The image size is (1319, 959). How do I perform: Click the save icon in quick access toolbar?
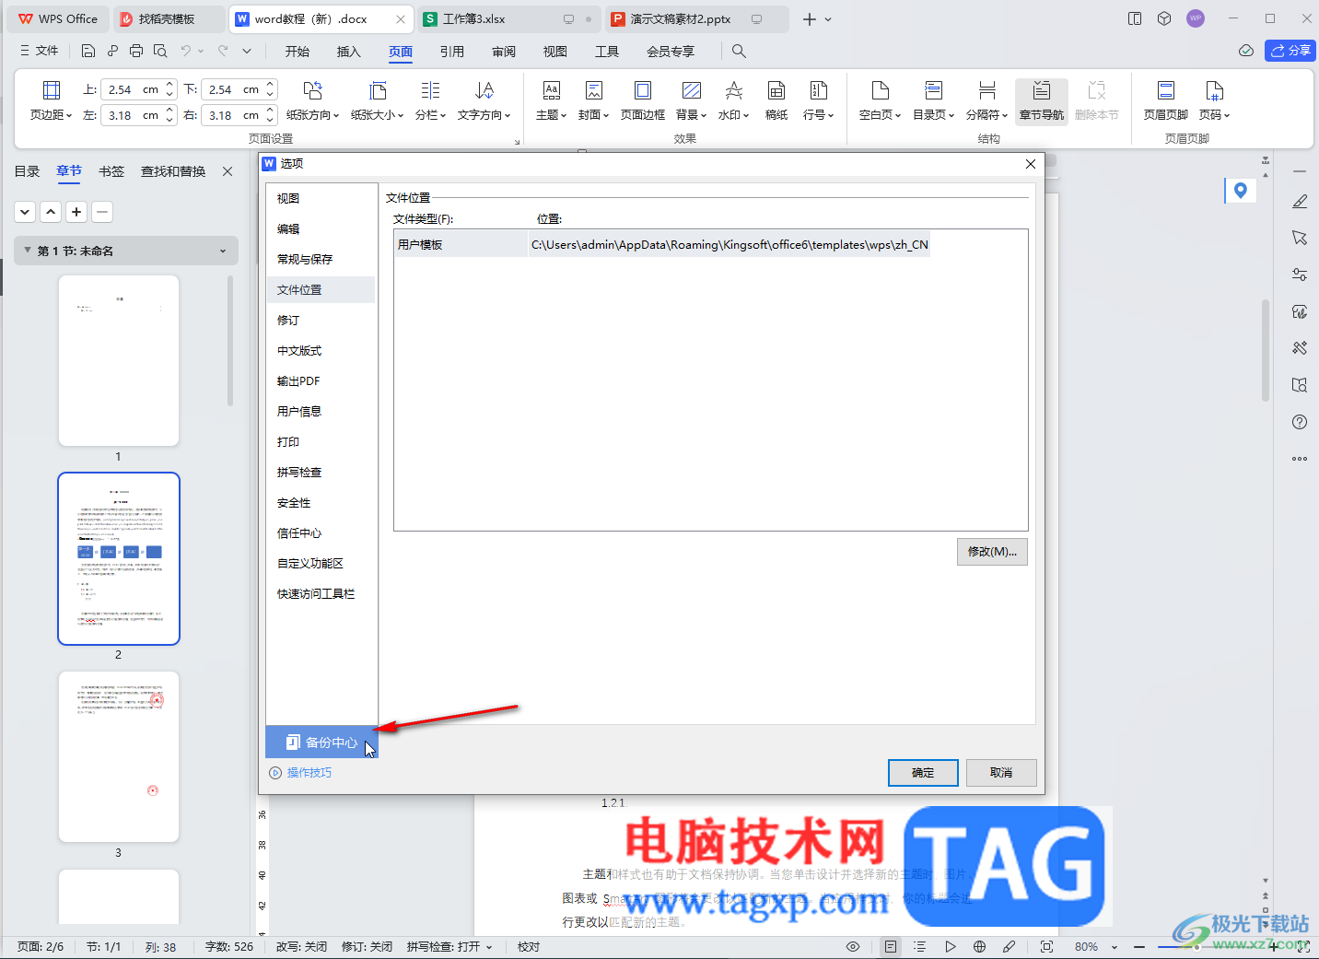(88, 52)
